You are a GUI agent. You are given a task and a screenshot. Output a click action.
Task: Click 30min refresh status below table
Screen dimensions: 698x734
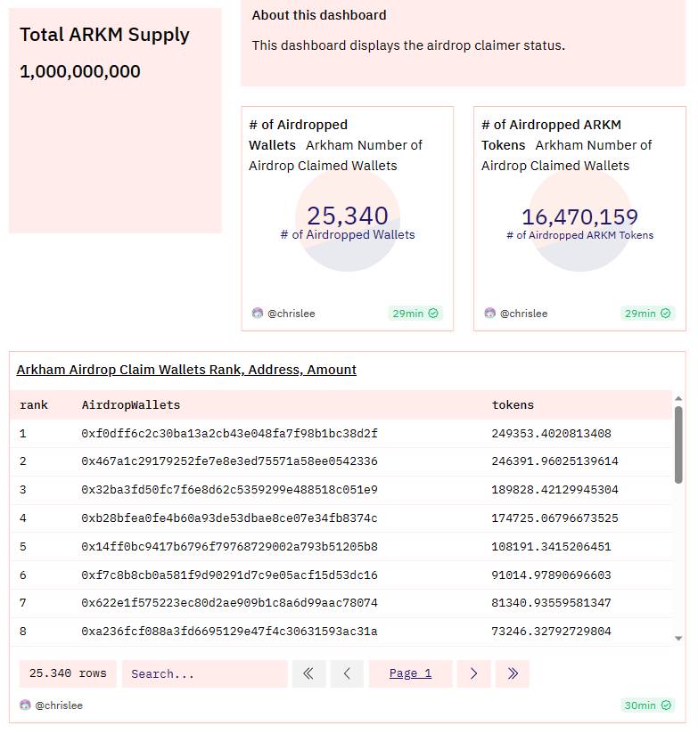(x=648, y=705)
